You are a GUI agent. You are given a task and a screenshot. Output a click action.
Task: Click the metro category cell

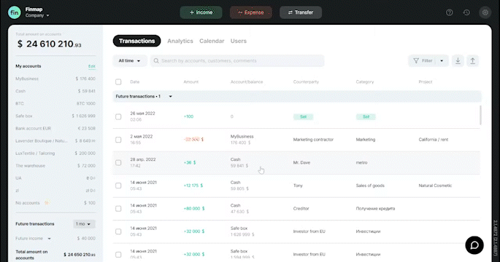point(361,162)
